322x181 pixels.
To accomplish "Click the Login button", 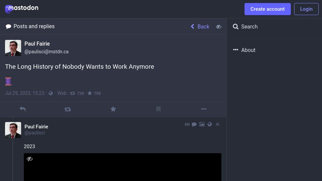I will coord(306,9).
